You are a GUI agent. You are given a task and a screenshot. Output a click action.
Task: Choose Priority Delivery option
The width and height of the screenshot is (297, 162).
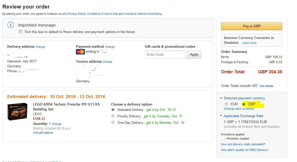pos(113,116)
